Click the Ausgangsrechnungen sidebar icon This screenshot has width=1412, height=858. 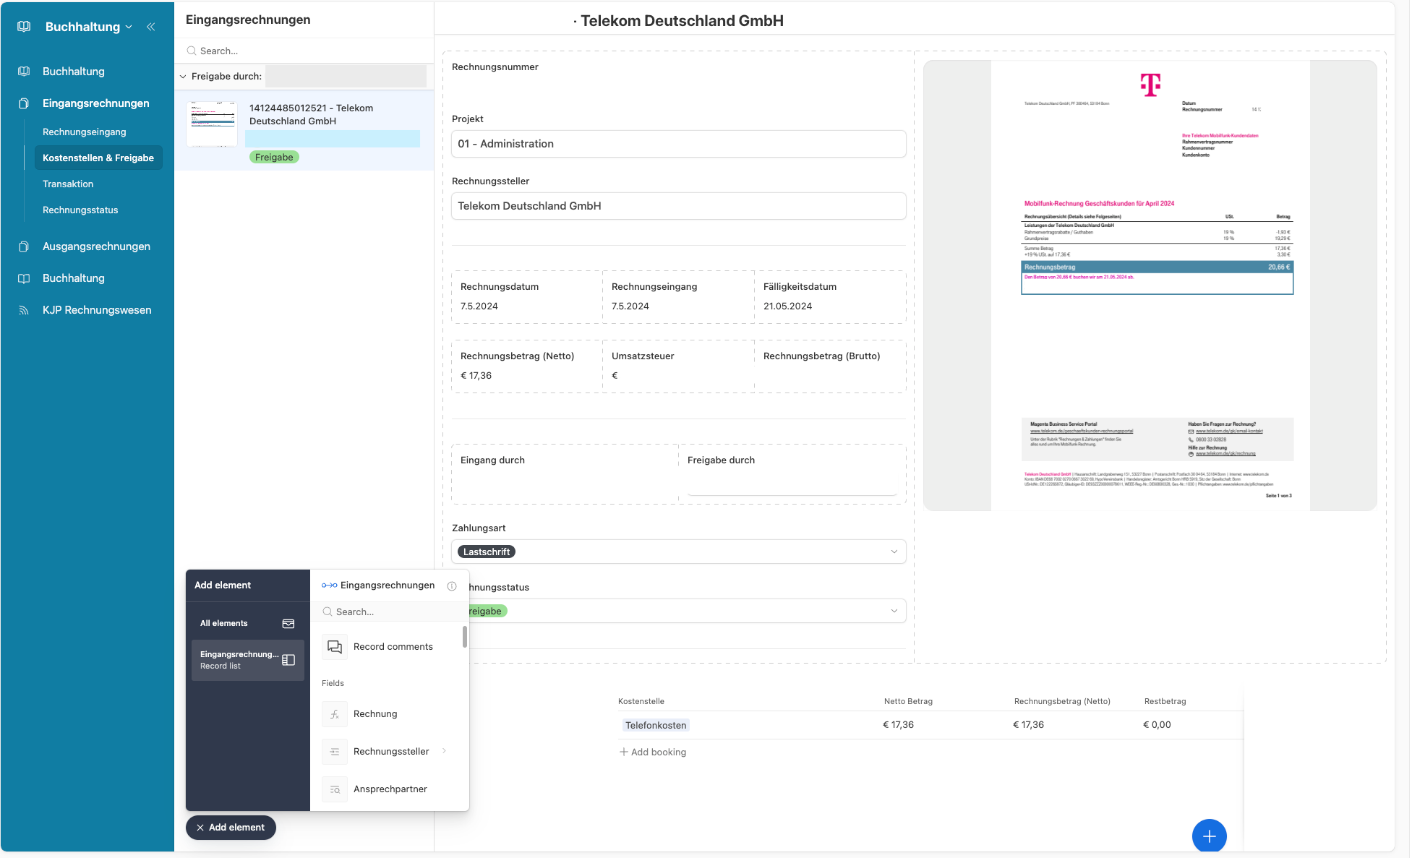coord(24,246)
